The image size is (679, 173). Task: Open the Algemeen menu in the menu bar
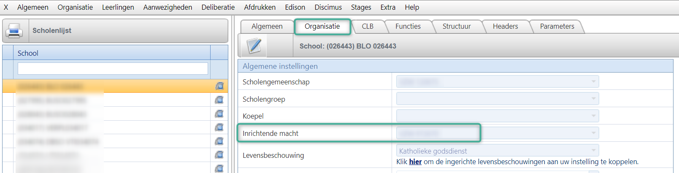tap(33, 7)
